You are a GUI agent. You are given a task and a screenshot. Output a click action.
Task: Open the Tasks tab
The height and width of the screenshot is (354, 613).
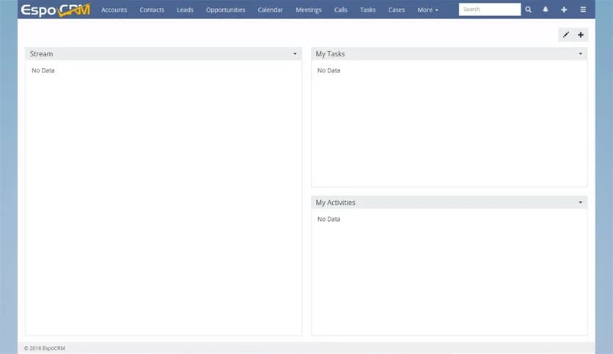point(367,10)
